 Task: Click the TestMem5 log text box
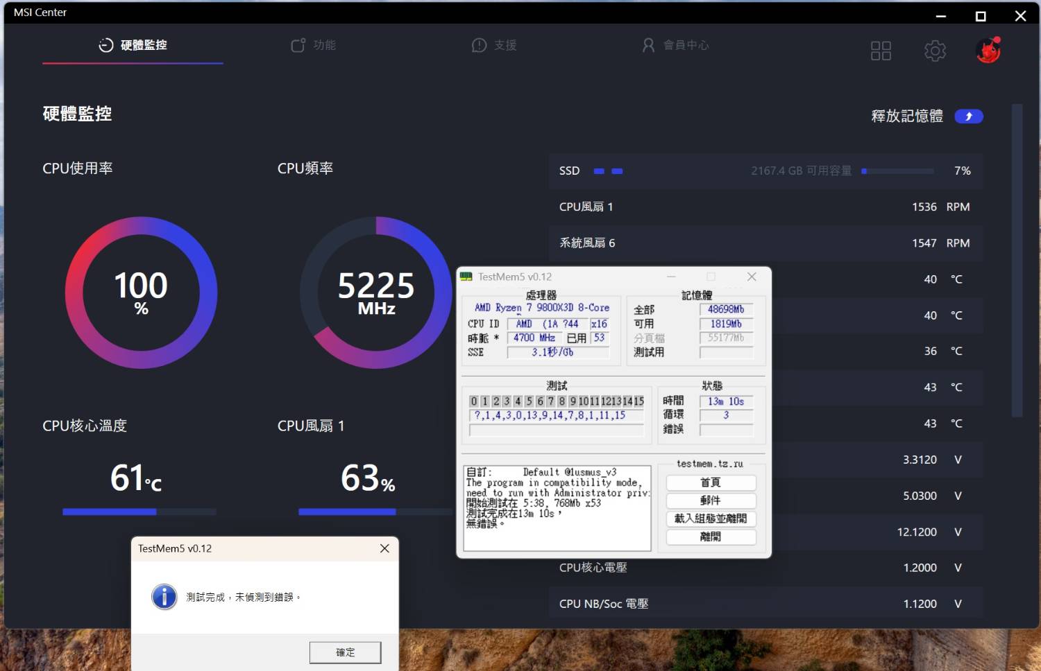coord(557,508)
